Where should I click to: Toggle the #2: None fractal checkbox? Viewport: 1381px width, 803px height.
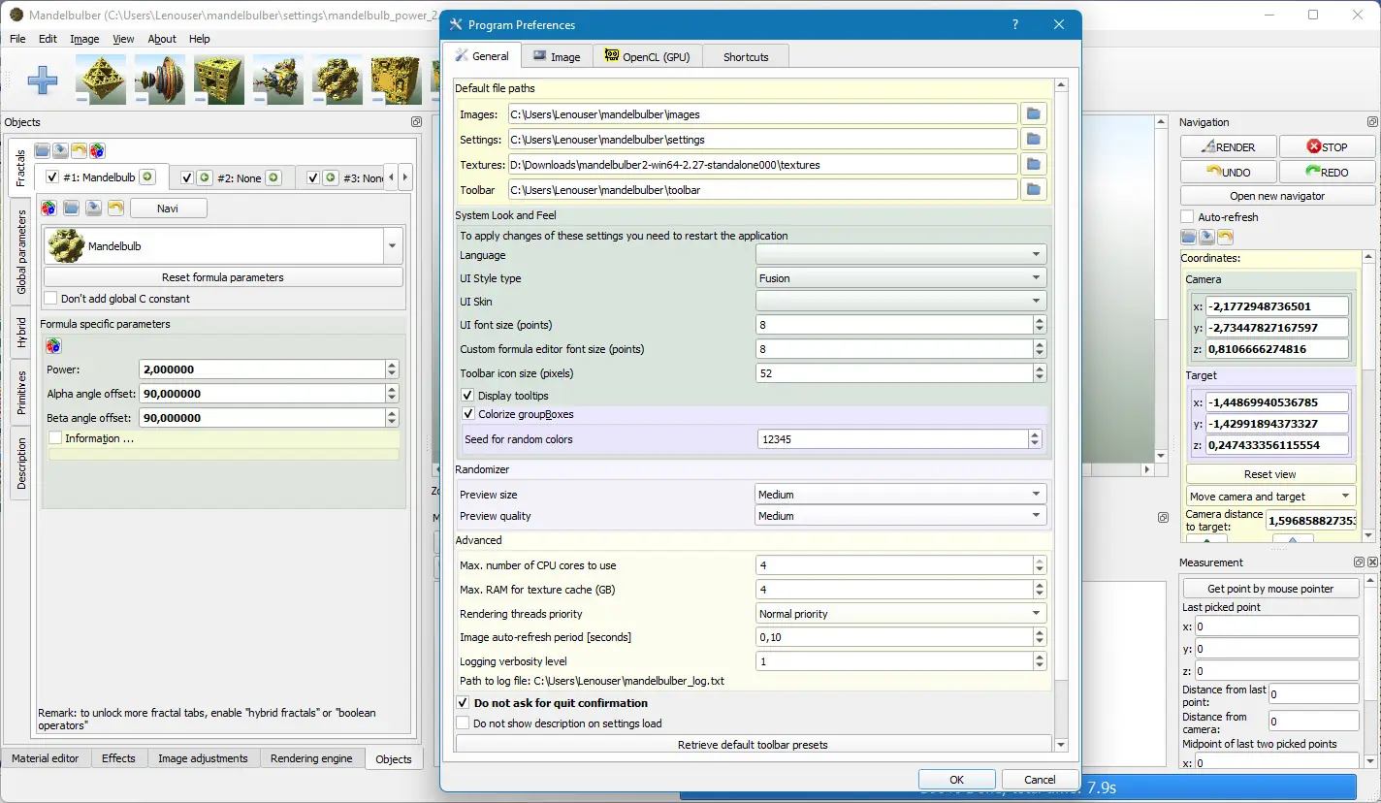[x=187, y=178]
